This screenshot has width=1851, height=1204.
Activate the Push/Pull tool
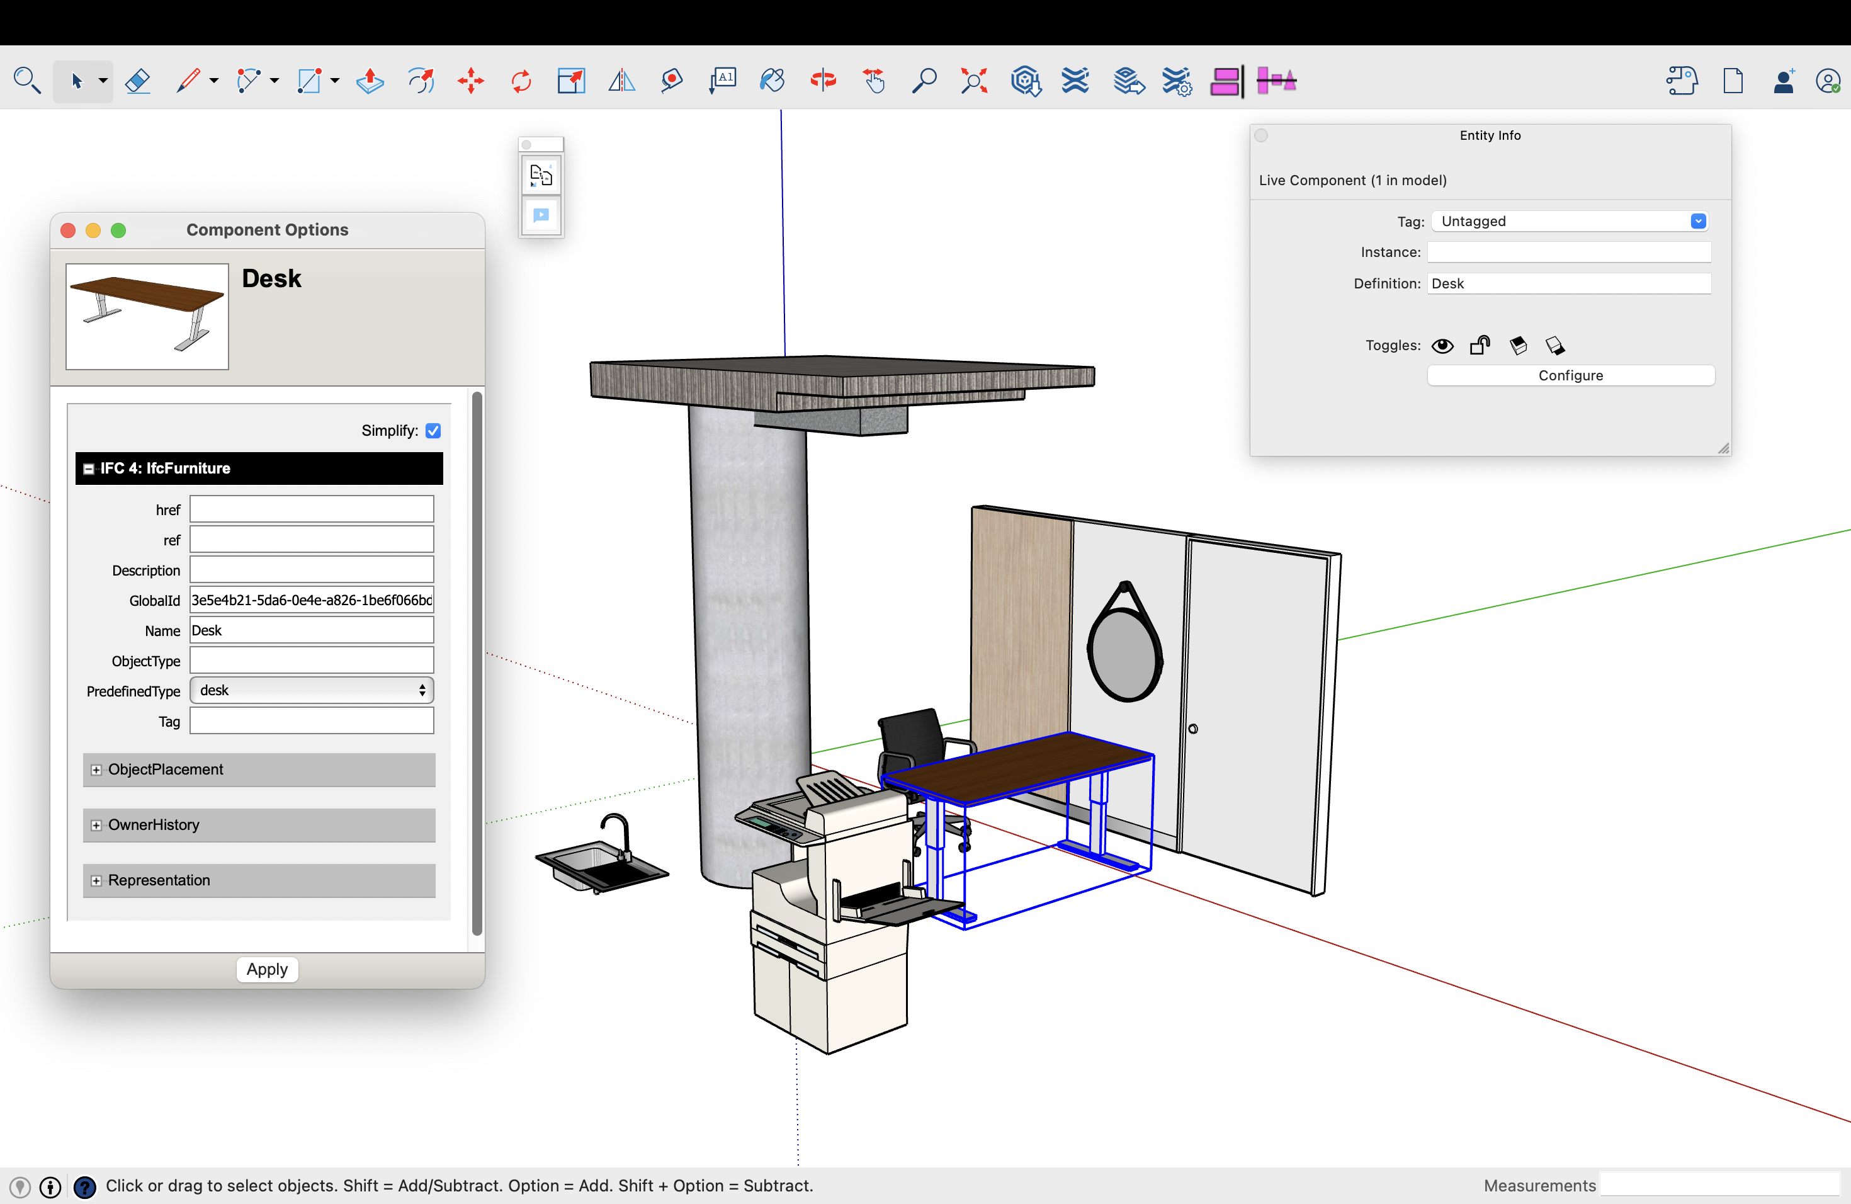(370, 80)
